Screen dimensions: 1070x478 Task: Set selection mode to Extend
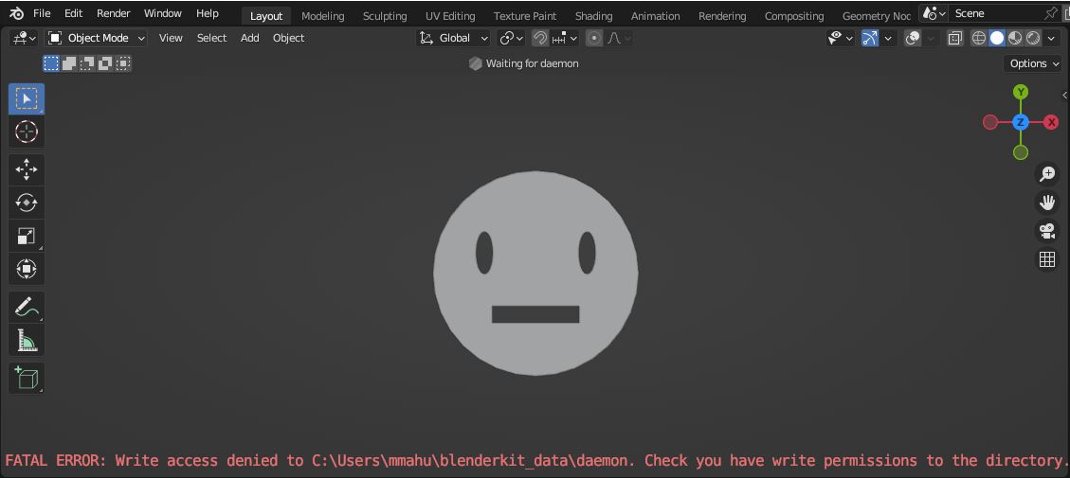(69, 63)
